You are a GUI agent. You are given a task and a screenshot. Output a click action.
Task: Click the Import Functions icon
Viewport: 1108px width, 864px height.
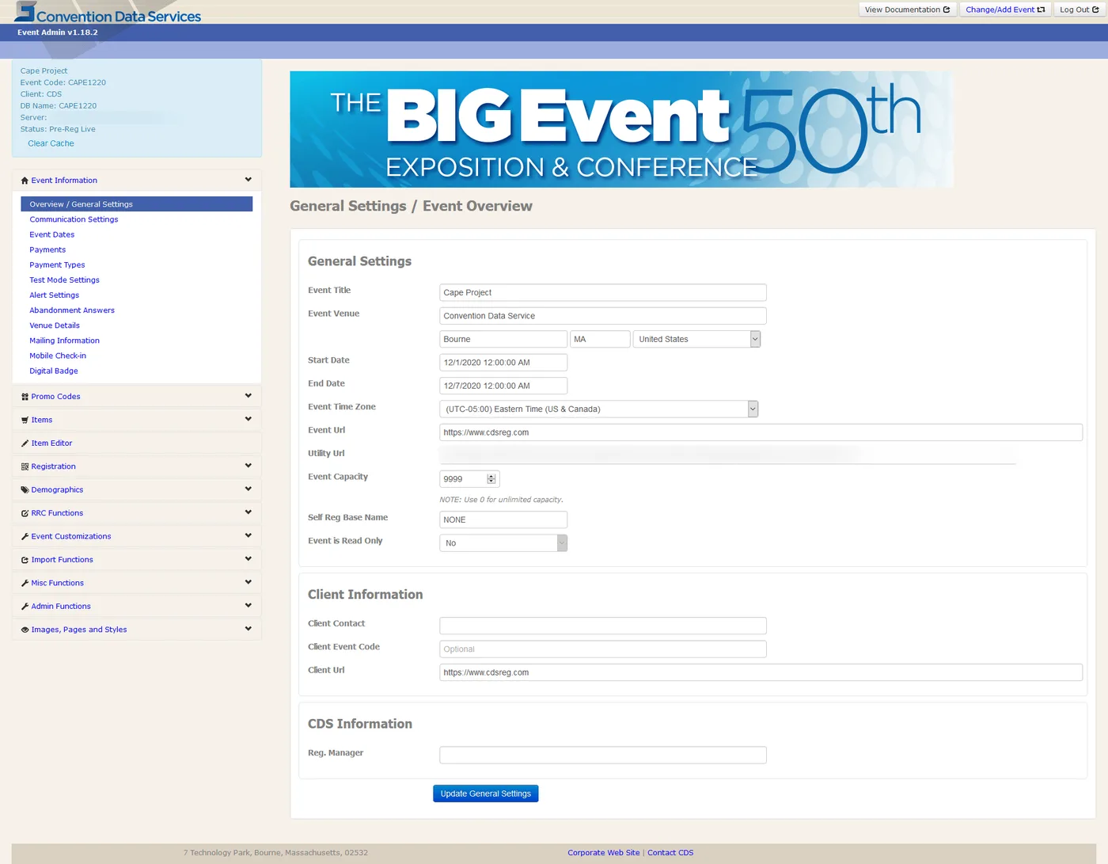25,560
